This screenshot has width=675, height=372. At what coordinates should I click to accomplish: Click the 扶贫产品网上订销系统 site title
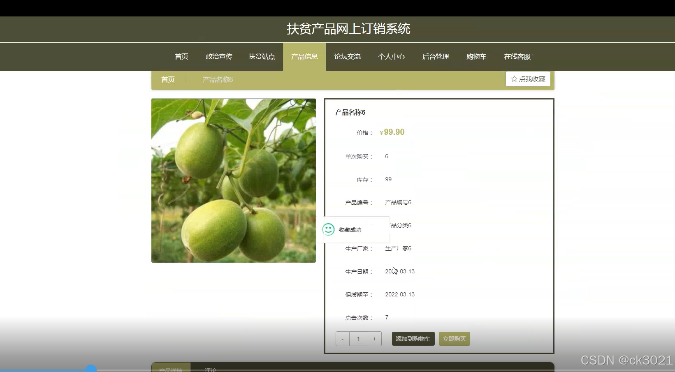[x=348, y=29]
